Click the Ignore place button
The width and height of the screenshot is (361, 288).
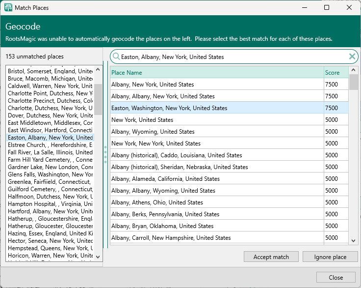coord(330,257)
